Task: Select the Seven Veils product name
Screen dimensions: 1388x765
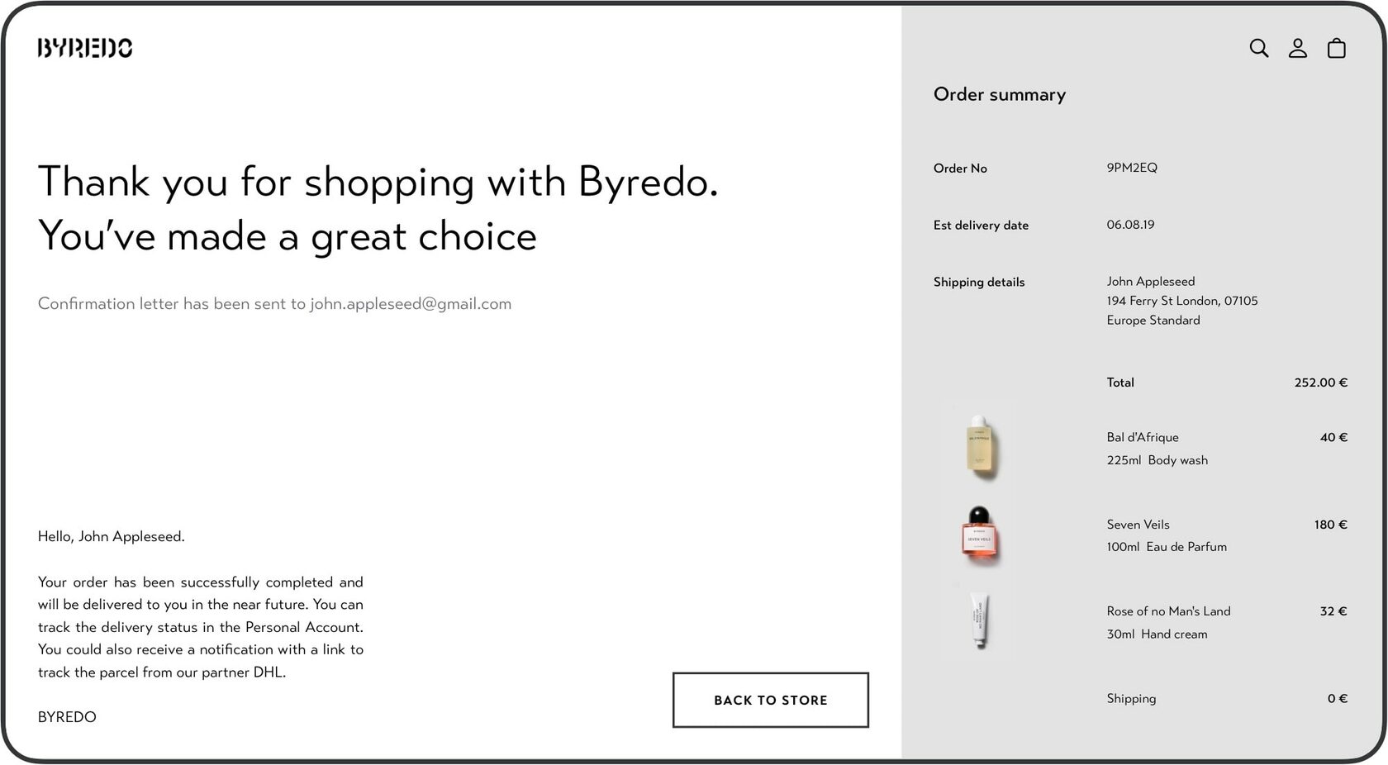Action: [x=1138, y=525]
